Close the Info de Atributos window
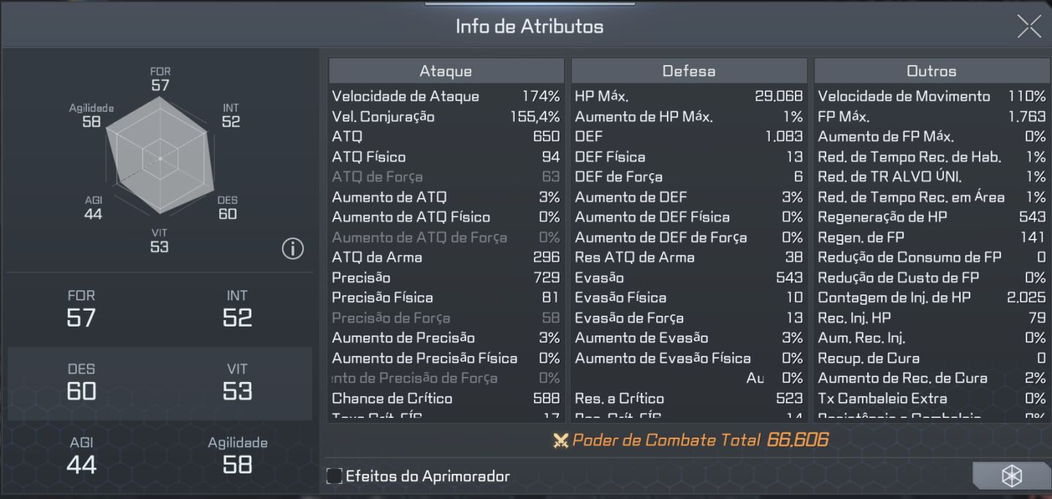This screenshot has width=1052, height=499. point(1029,26)
